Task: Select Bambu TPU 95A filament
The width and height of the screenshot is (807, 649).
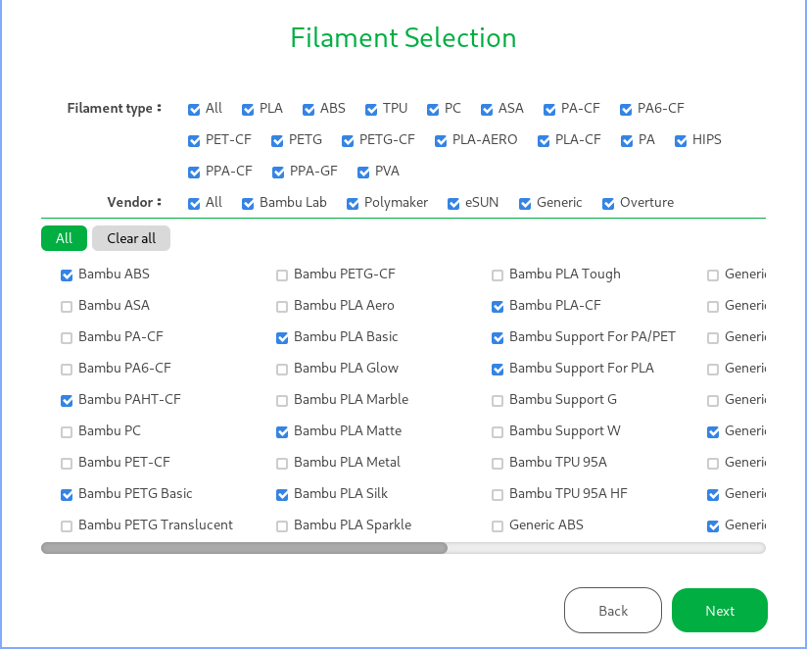Action: [x=498, y=463]
